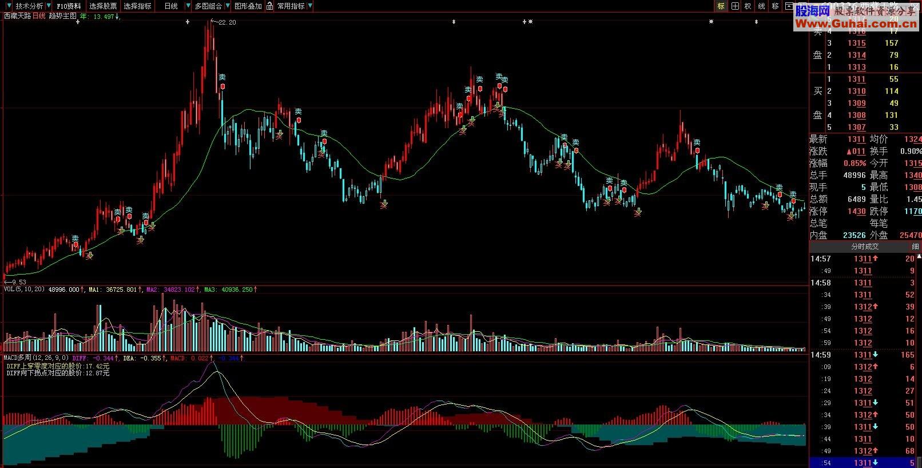Click the grid layout icon next to 标
922x468 pixels.
pyautogui.click(x=735, y=6)
